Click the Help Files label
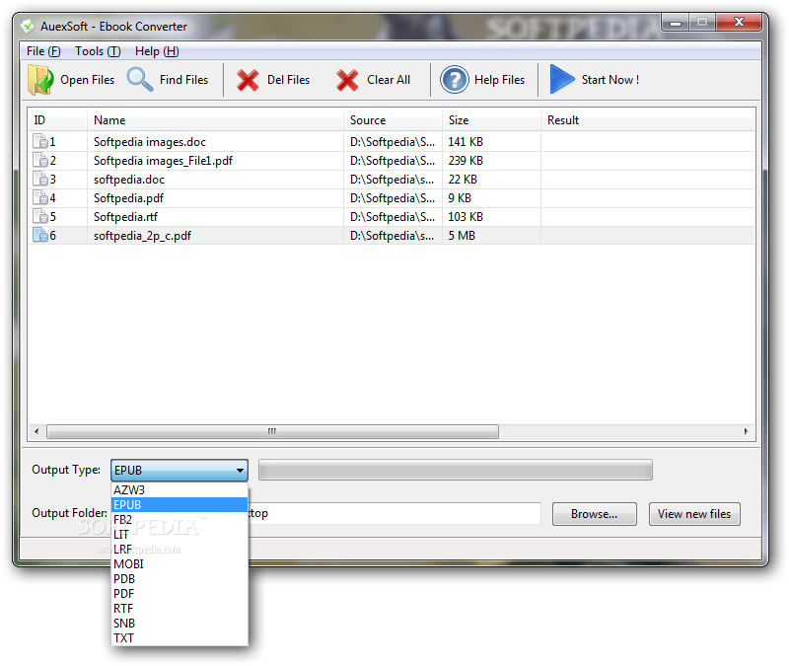789x666 pixels. click(x=499, y=80)
